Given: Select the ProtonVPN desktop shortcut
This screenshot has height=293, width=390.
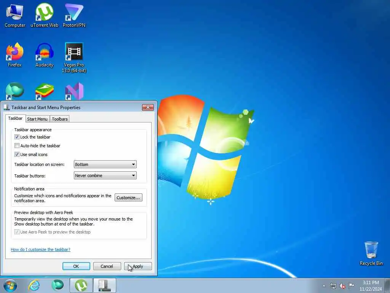Looking at the screenshot, I should [x=74, y=15].
